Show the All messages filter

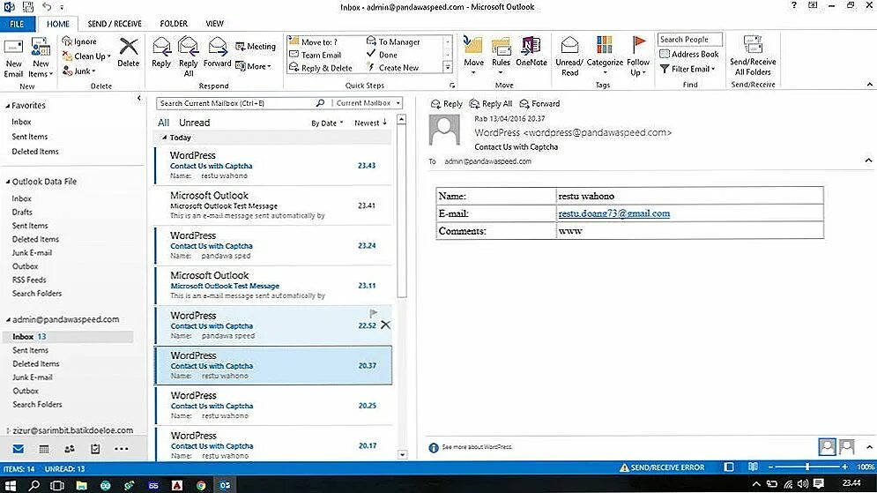[163, 123]
